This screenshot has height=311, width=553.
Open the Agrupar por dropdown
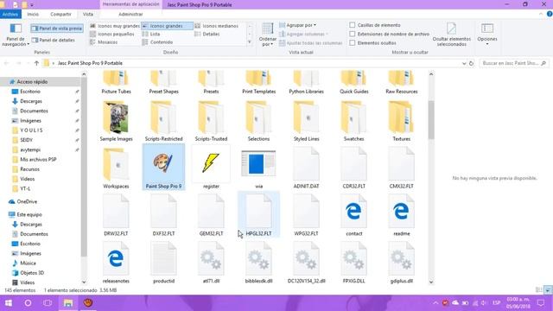point(298,25)
